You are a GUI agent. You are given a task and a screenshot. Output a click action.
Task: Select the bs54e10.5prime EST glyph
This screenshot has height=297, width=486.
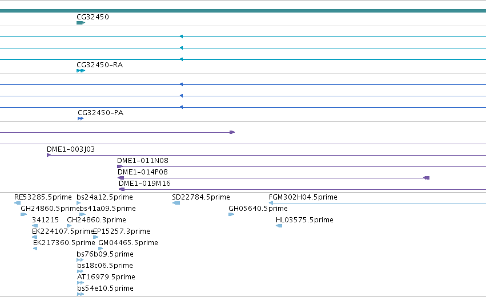(81, 294)
